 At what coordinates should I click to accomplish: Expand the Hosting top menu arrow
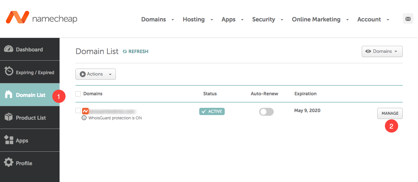point(212,20)
